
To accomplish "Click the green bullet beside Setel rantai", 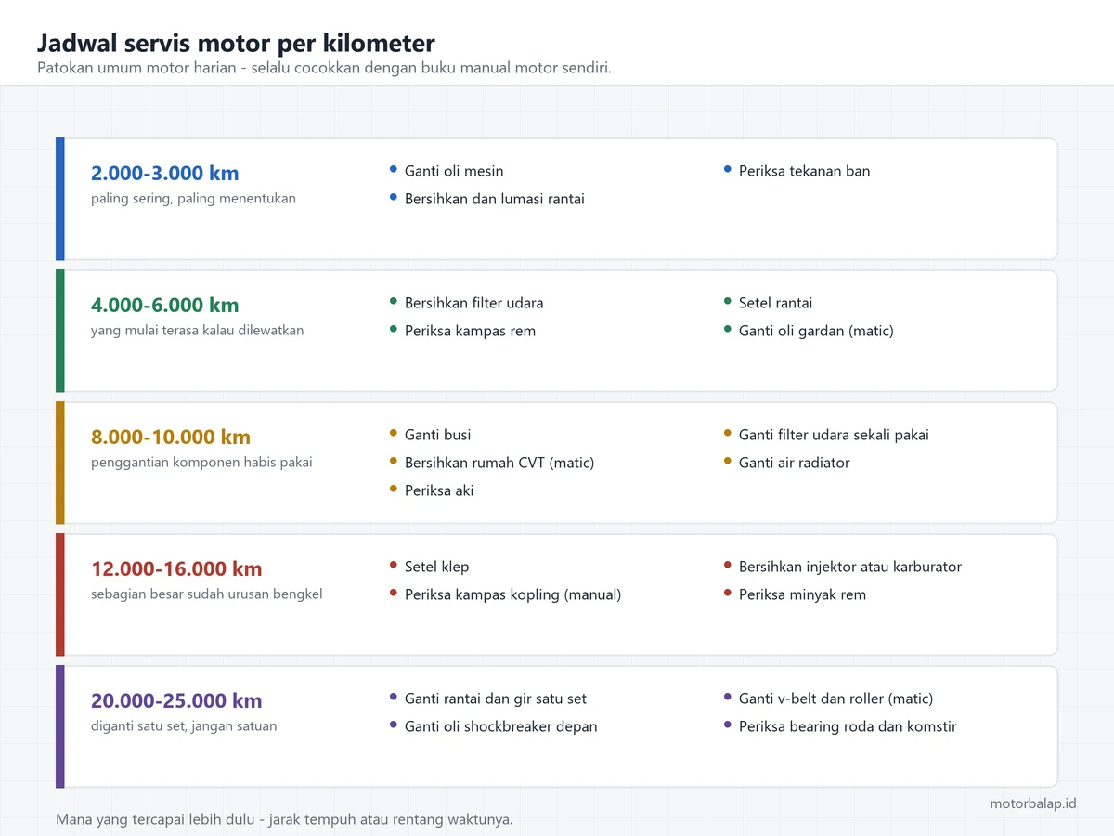I will point(728,301).
